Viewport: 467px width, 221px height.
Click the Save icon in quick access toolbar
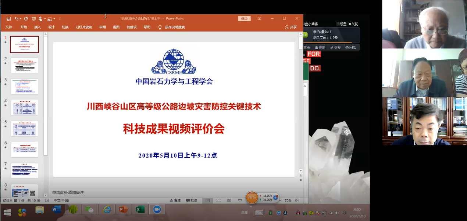tap(8, 19)
